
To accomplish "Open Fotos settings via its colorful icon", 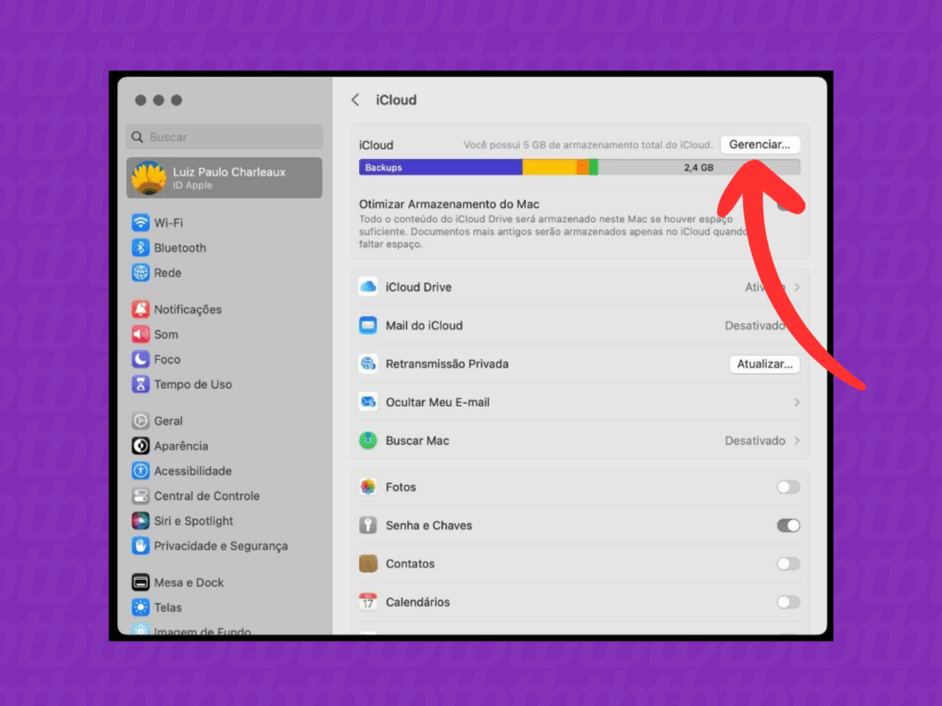I will tap(368, 487).
